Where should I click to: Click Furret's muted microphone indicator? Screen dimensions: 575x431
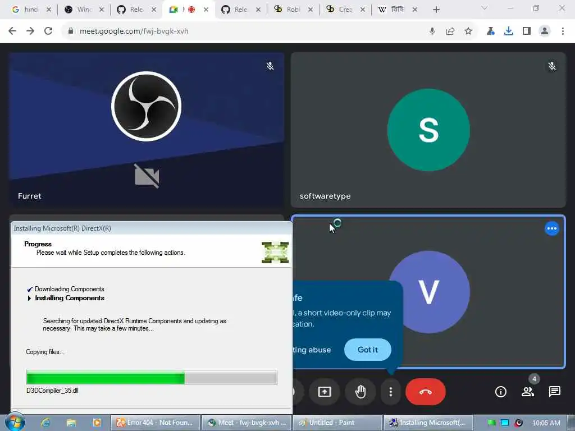point(270,66)
